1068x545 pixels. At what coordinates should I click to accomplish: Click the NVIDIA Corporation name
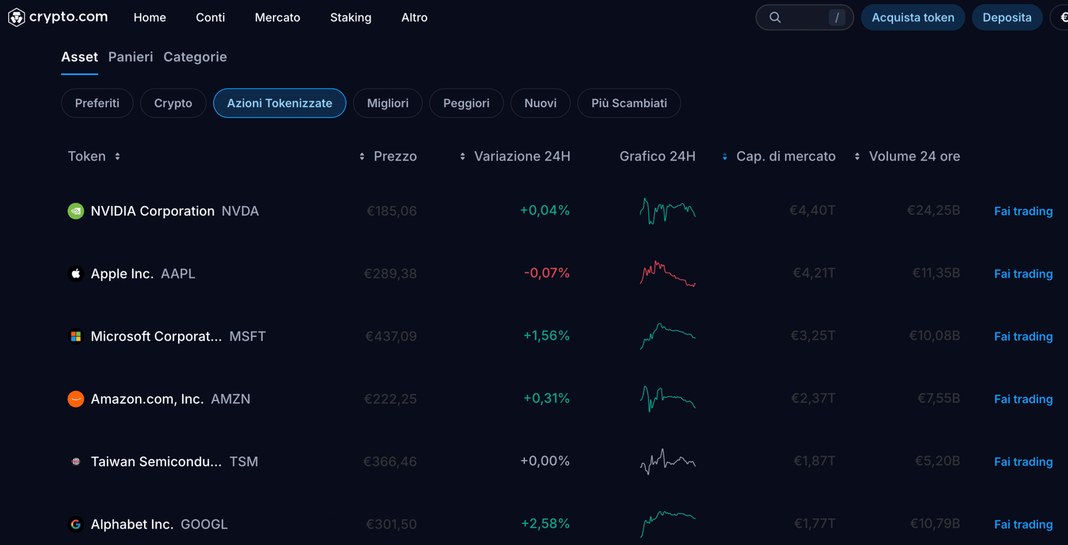tap(153, 211)
